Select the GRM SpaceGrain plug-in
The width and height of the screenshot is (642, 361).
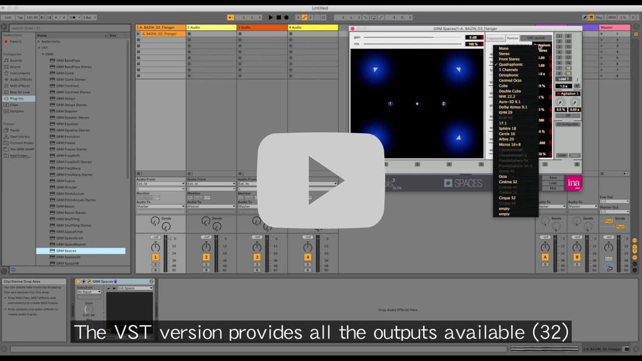pyautogui.click(x=70, y=238)
